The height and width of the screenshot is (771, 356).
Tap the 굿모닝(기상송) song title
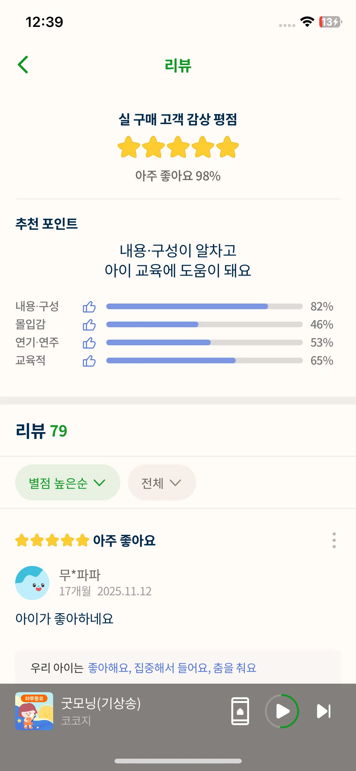101,703
